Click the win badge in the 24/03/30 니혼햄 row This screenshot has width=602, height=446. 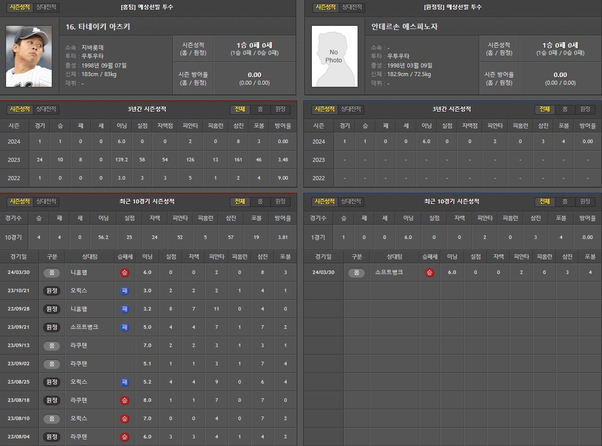click(124, 273)
